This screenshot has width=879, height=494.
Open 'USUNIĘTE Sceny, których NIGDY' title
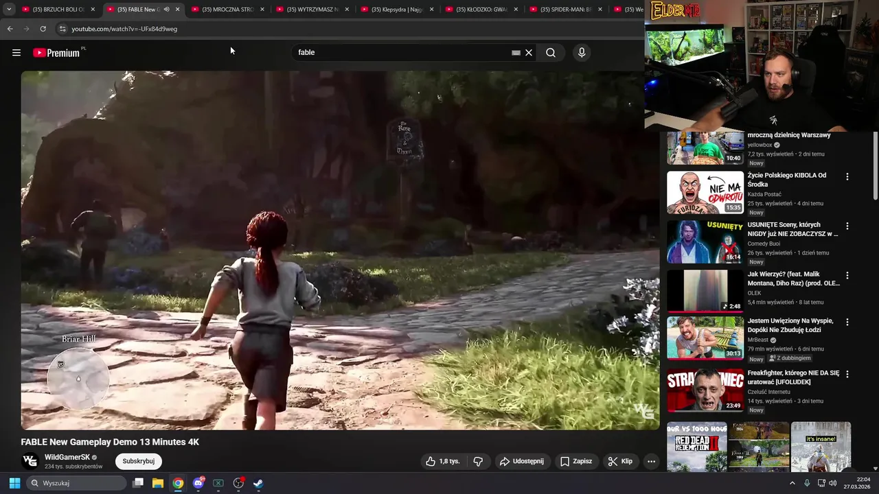792,229
